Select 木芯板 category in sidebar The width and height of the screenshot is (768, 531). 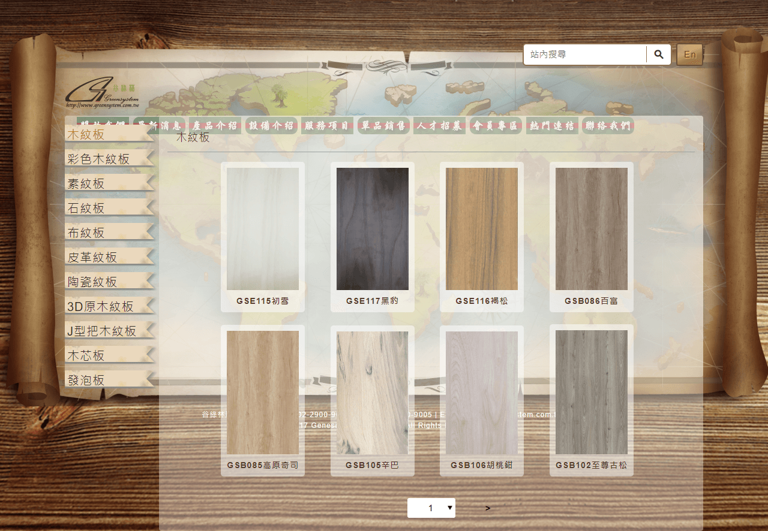[x=109, y=355]
